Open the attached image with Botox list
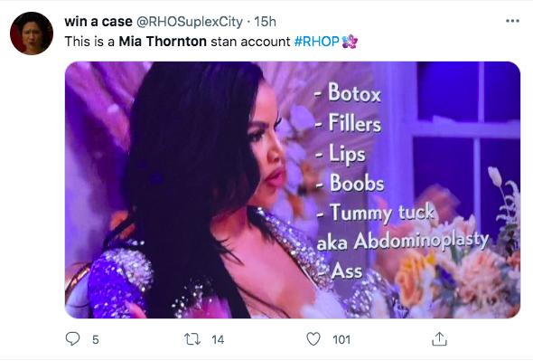 293,190
